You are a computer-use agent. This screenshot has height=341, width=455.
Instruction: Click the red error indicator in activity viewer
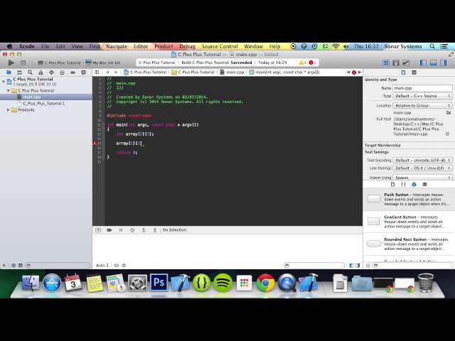pos(312,63)
